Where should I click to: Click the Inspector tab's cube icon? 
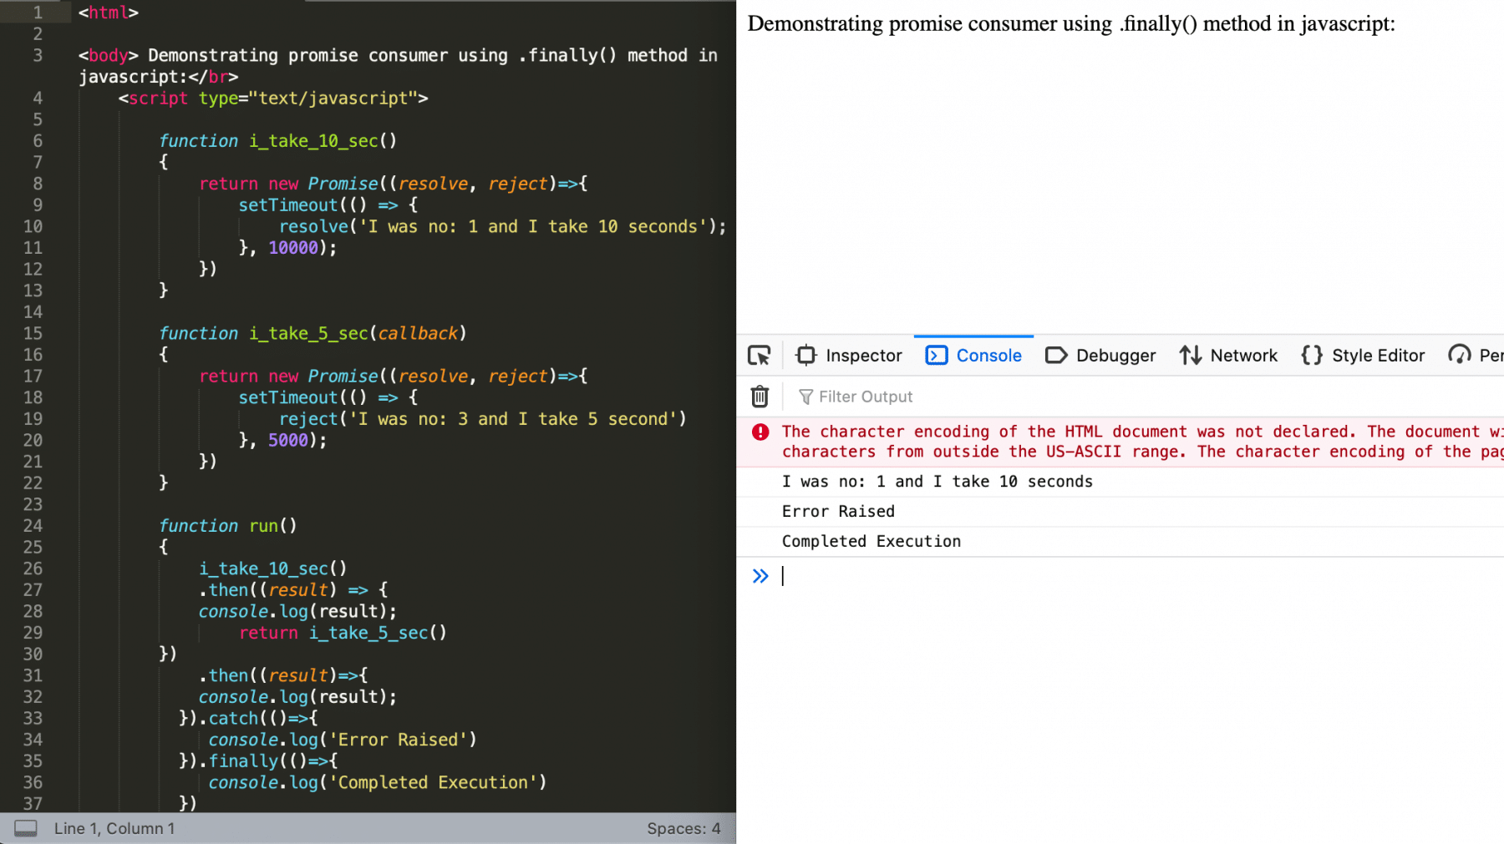[x=805, y=355]
